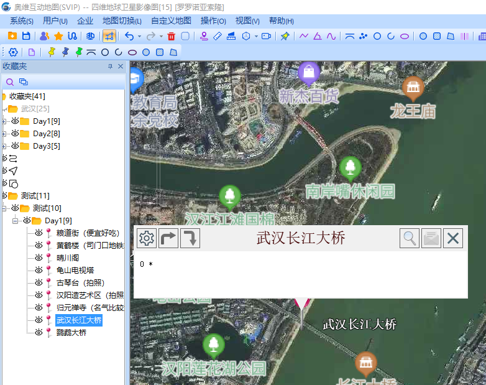Select 鹦鹉大桥 in the favorites tree
The height and width of the screenshot is (385, 486).
pos(71,333)
